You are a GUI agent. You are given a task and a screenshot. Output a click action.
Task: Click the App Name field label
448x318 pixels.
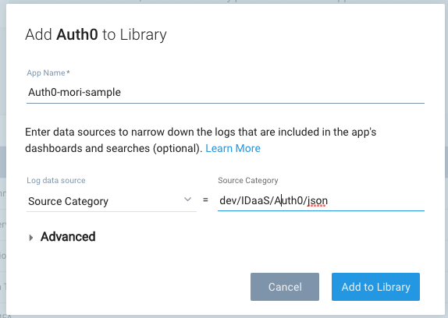pyautogui.click(x=46, y=73)
